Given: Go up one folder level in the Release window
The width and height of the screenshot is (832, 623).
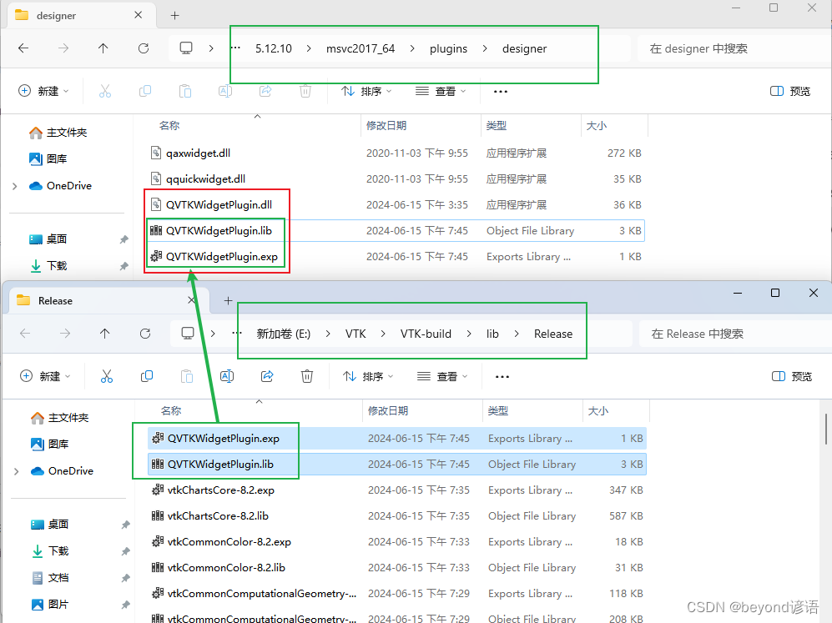Looking at the screenshot, I should [x=104, y=334].
